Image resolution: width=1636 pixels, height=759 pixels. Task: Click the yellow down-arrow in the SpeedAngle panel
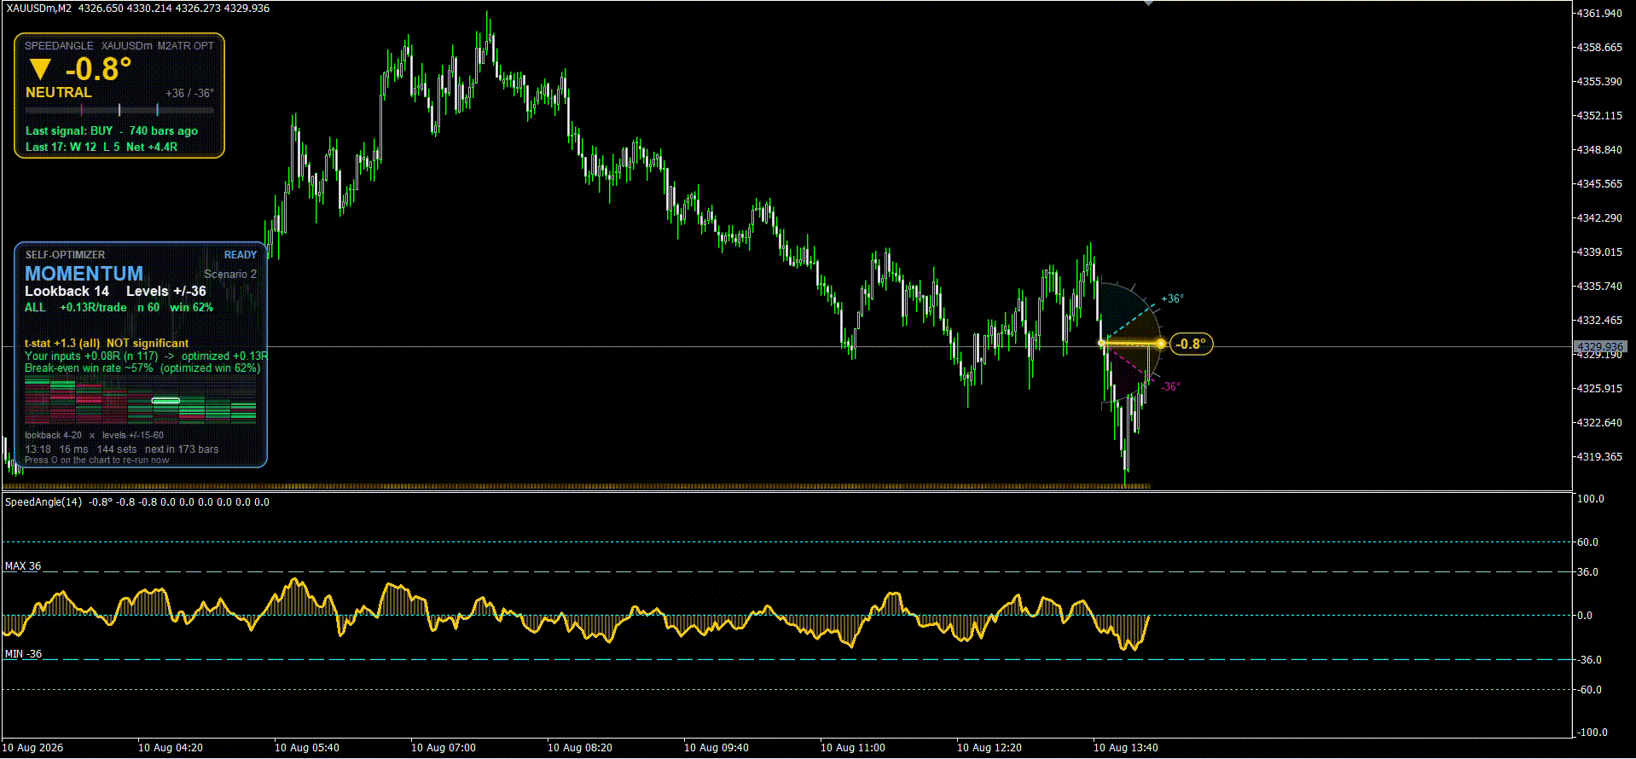(x=40, y=70)
